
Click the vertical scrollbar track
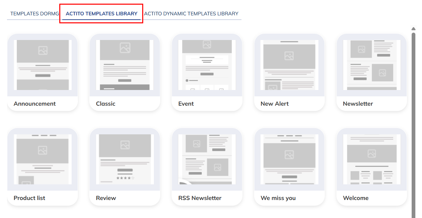pos(413,133)
